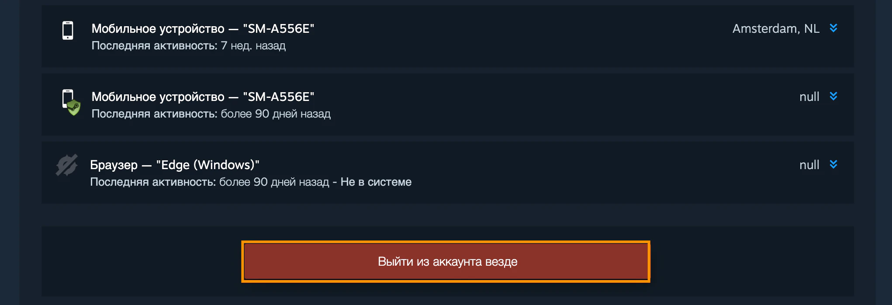Click "более 90 дней назад" under second mobile device
892x305 pixels.
tap(276, 114)
